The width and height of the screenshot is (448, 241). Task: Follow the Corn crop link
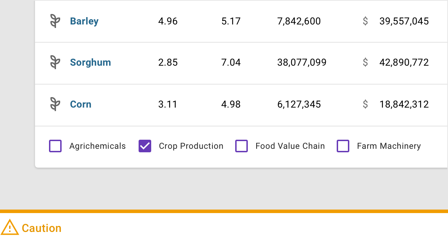pyautogui.click(x=80, y=104)
